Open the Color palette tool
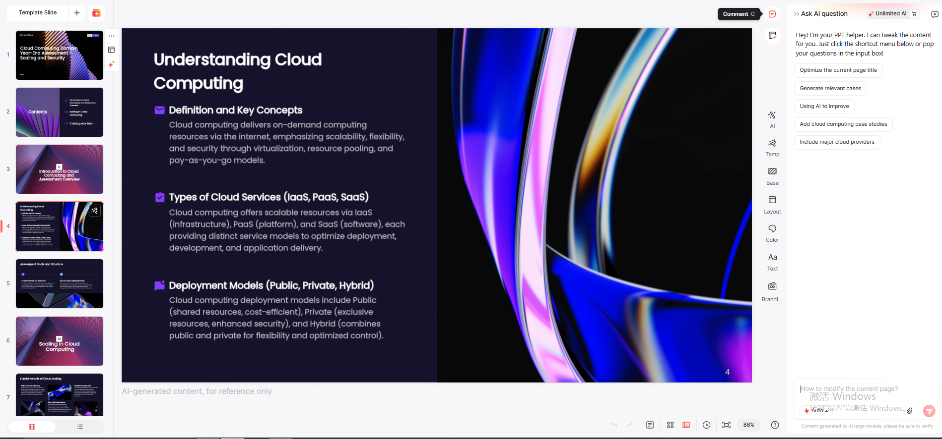Viewport: 942px width, 439px height. 772,233
